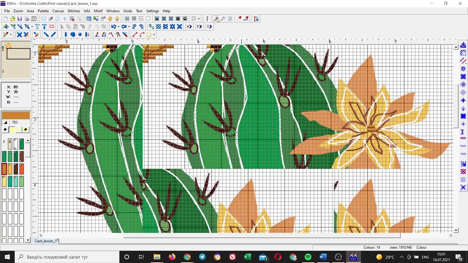Select the Cacti_lesson_1 document tab
Viewport: 468px width, 263px height.
click(45, 241)
